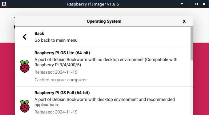Click Full 'Released: 2024-11-19' date
Screen dimensions: 209x115
pyautogui.click(x=56, y=112)
